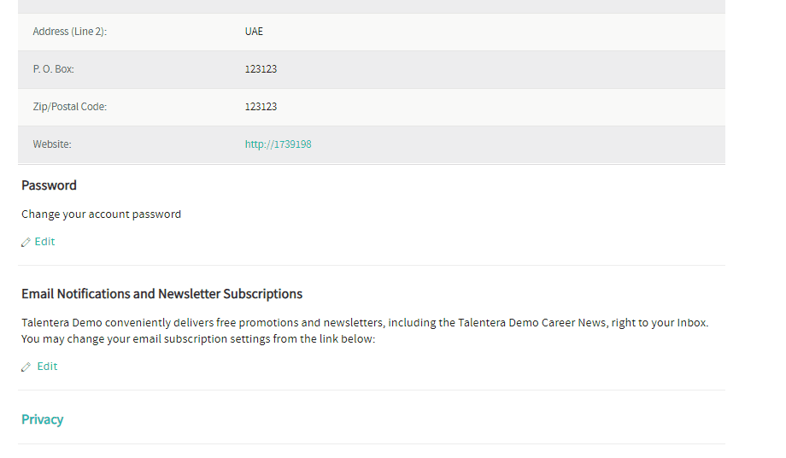Click the Website field label
786x458 pixels.
click(x=52, y=144)
